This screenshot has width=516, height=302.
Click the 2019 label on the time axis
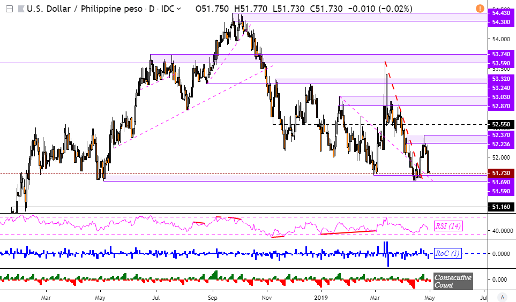[321, 298]
